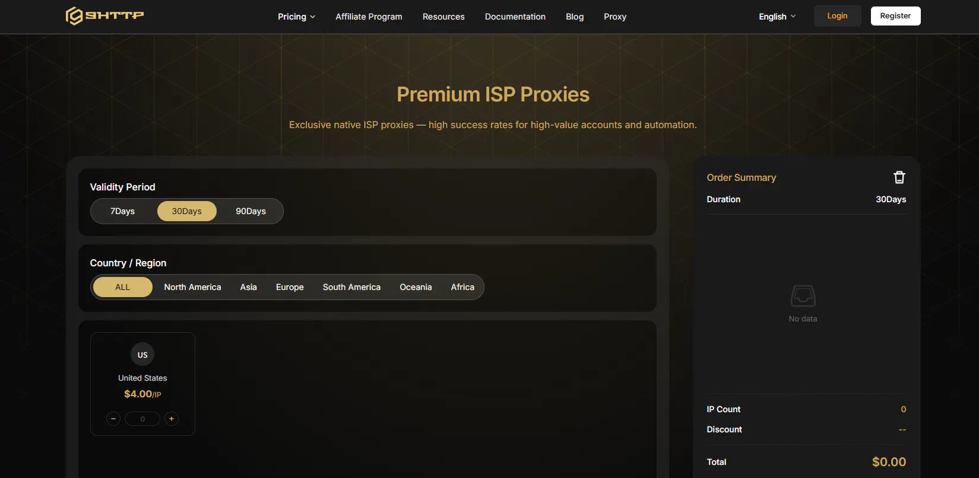Click the Login button
This screenshot has width=979, height=478.
(837, 16)
